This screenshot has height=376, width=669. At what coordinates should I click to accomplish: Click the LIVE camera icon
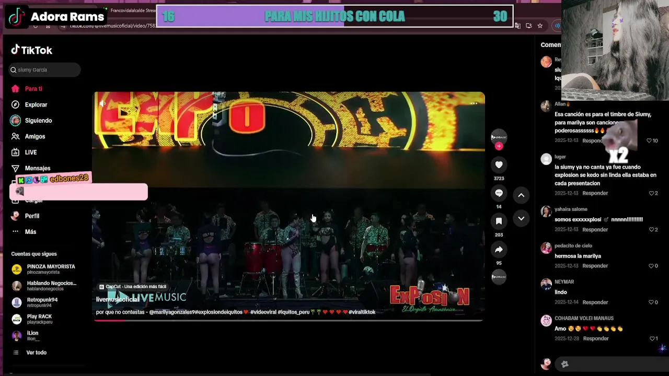point(15,152)
